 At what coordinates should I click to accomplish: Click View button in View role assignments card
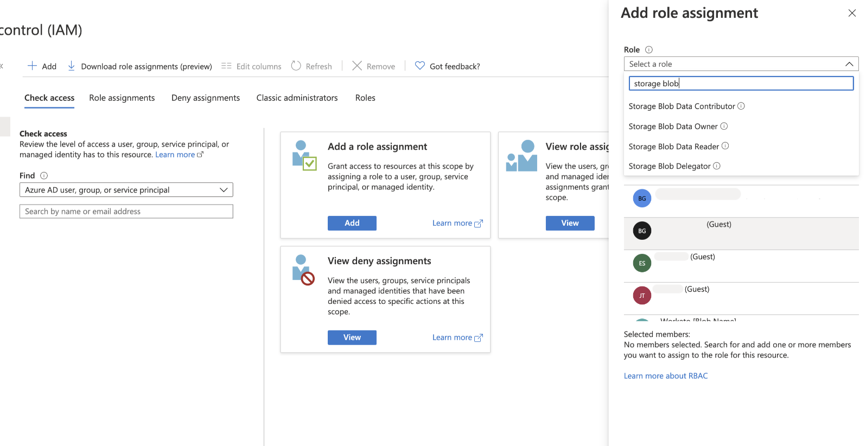coord(570,223)
